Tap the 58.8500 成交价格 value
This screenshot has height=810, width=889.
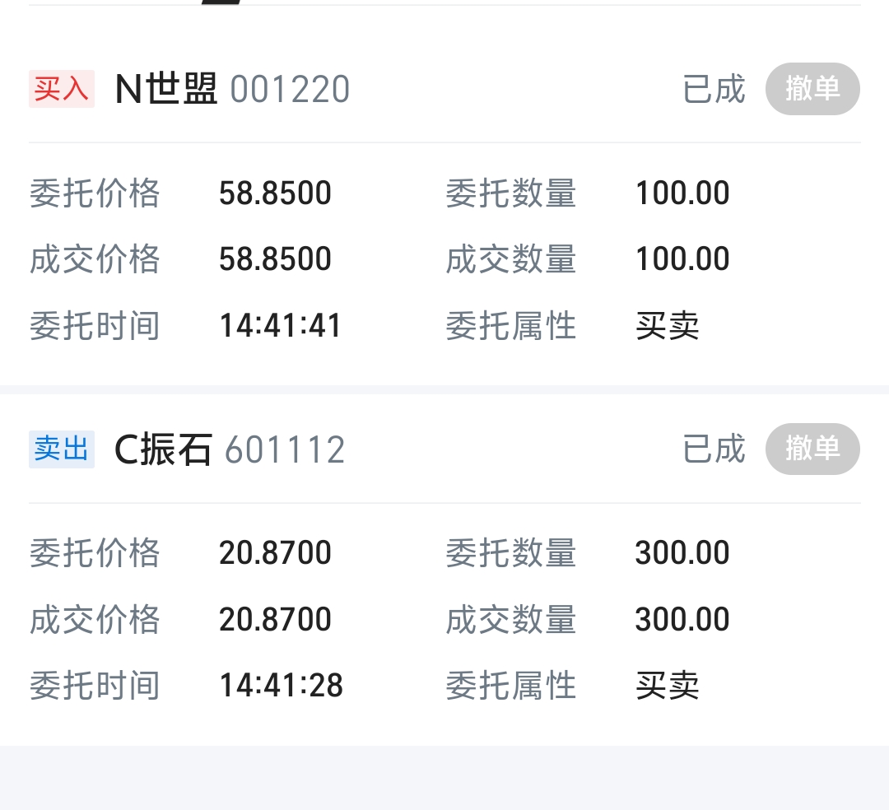pyautogui.click(x=275, y=259)
